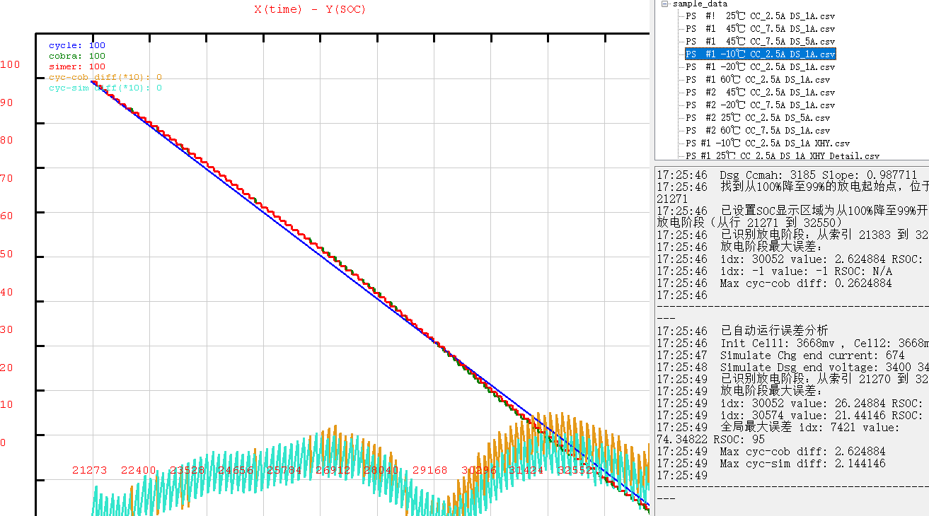Select PS #1 -10℃ CC_2.5A DS_1A XHY.csv
This screenshot has height=516, width=929.
click(x=768, y=143)
